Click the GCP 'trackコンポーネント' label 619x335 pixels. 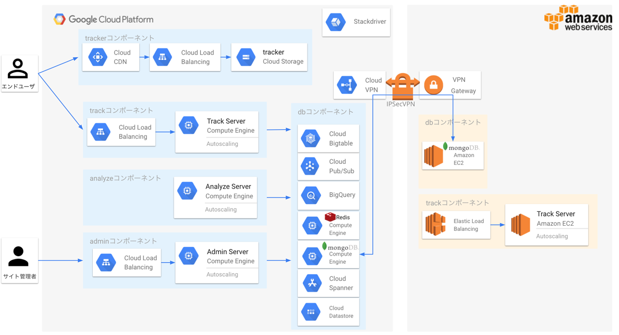coord(122,111)
